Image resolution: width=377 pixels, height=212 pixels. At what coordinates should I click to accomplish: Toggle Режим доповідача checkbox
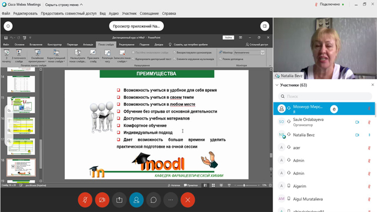220,59
